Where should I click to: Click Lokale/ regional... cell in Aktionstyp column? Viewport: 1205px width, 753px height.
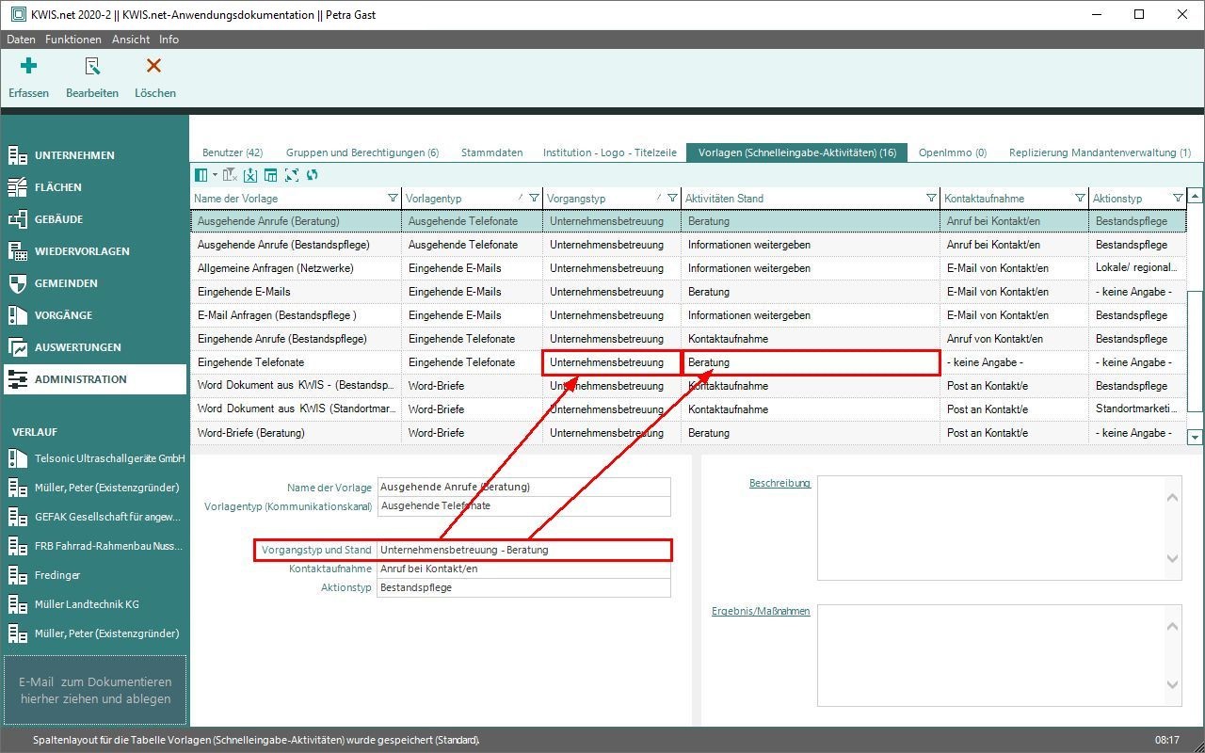pyautogui.click(x=1136, y=268)
